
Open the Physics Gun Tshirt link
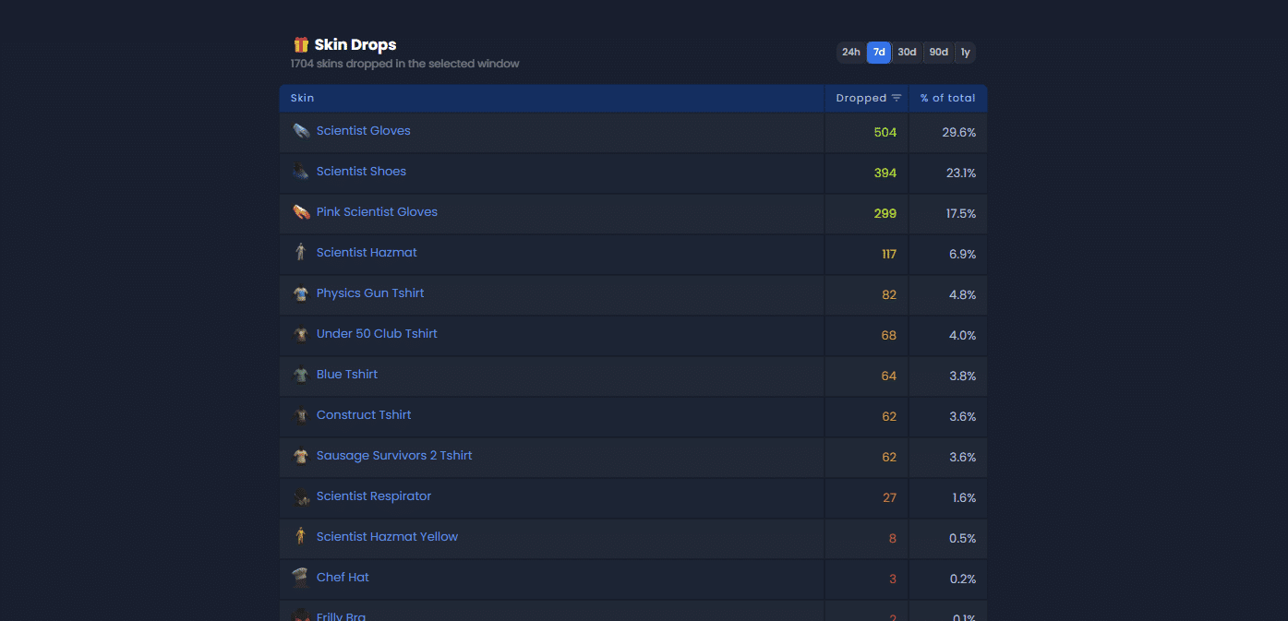click(x=370, y=293)
